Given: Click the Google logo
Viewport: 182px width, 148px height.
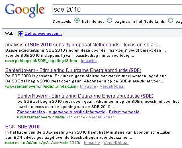Looking at the screenshot, I should click(x=25, y=10).
